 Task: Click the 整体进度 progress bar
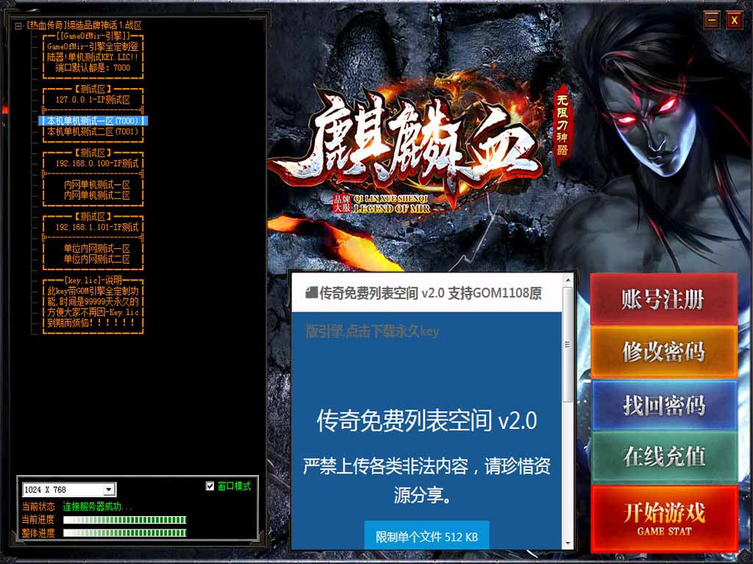click(125, 533)
